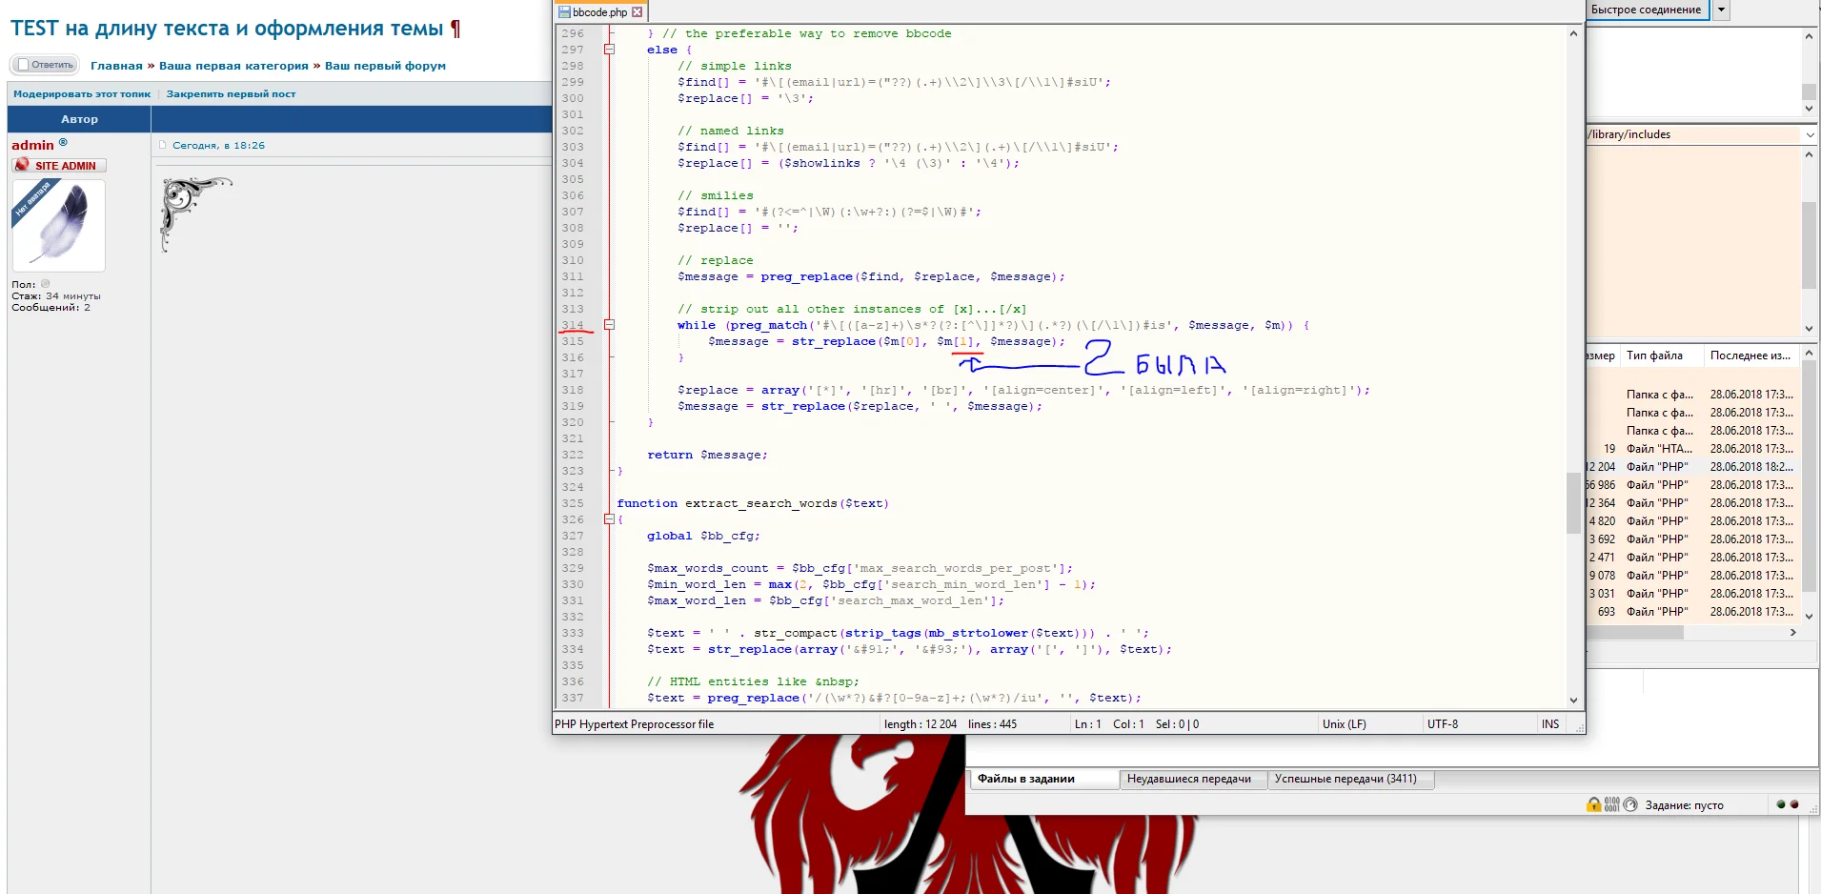Open the quick connect history dropdown arrow
Viewport: 1821px width, 894px height.
pos(1721,10)
